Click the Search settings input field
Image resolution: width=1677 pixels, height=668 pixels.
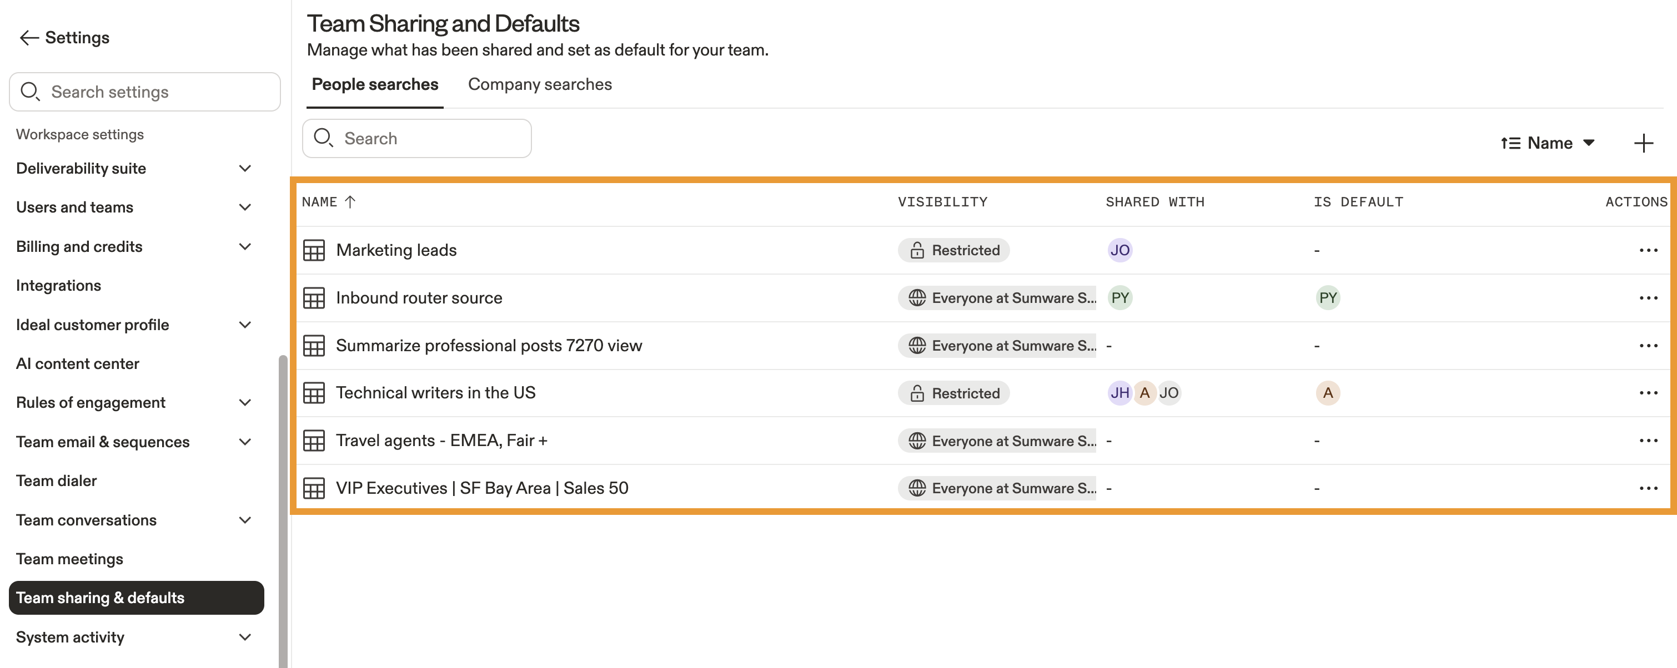coord(144,92)
